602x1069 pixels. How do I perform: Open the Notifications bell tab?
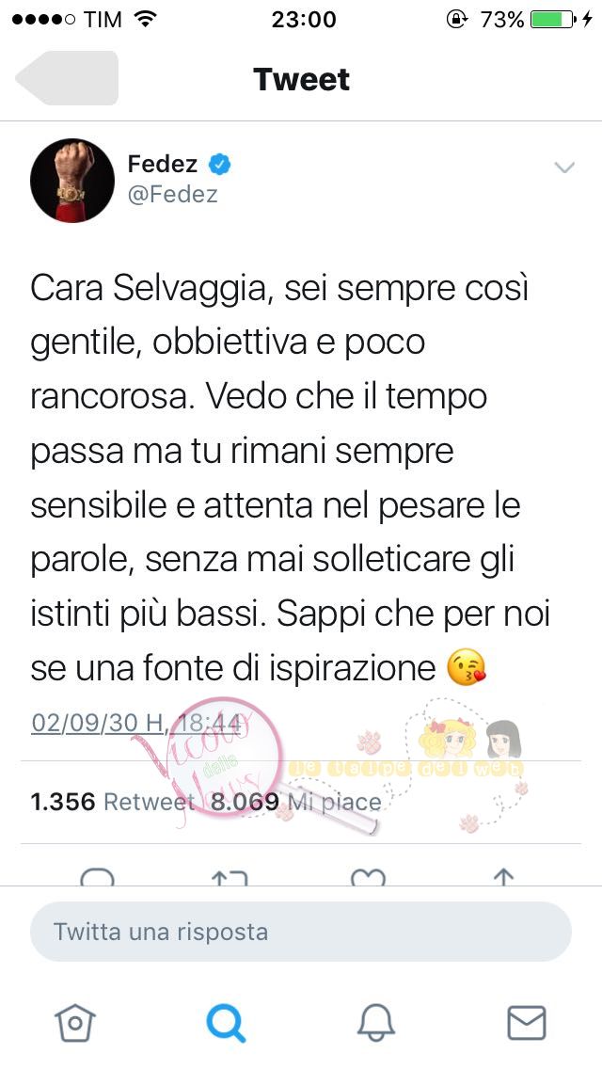click(x=376, y=1023)
